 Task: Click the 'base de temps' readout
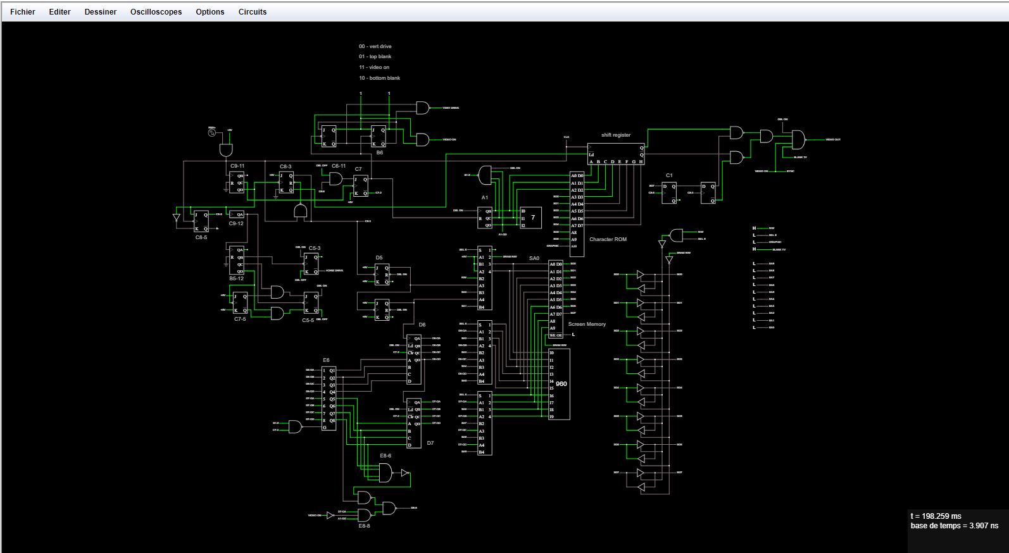coord(955,526)
